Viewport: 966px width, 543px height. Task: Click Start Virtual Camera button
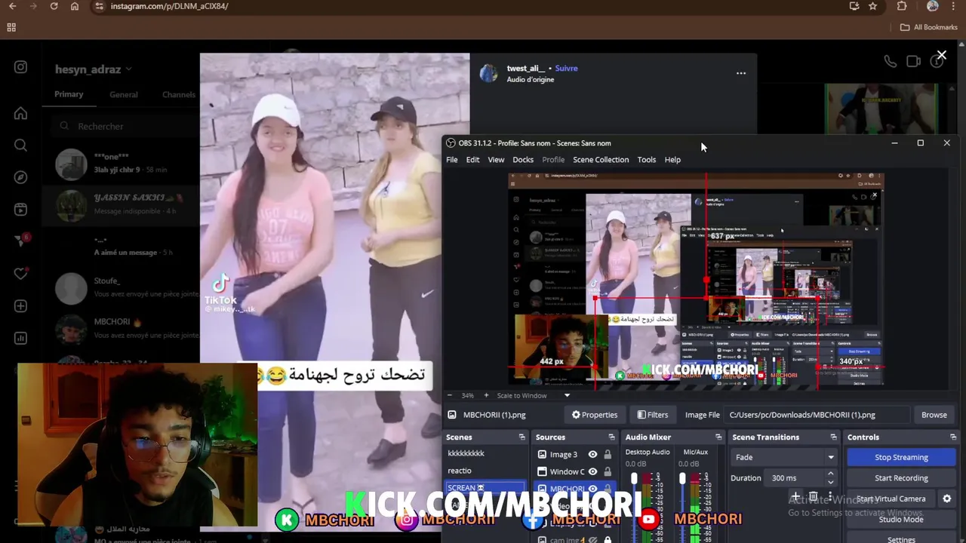coord(891,499)
